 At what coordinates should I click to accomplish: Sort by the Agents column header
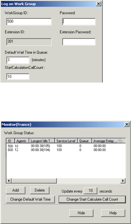point(22,141)
